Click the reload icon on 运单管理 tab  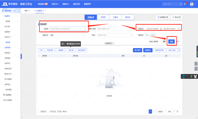point(43,11)
